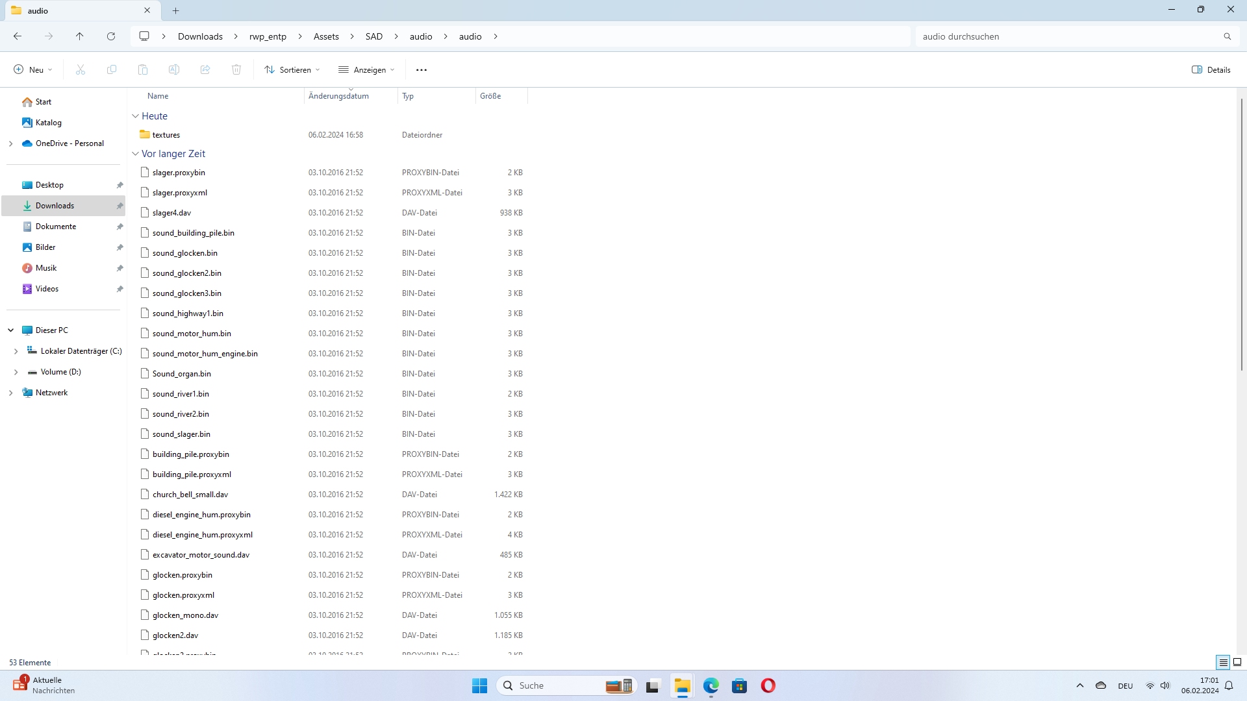
Task: Open the three-dots more options menu
Action: coord(422,69)
